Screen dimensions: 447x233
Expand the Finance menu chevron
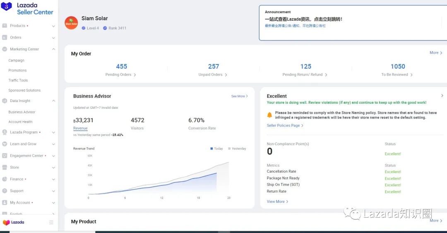(53, 180)
